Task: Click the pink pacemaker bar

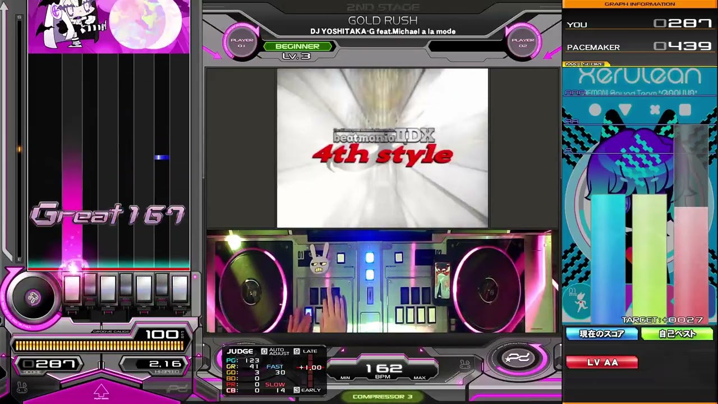Action: (x=691, y=266)
